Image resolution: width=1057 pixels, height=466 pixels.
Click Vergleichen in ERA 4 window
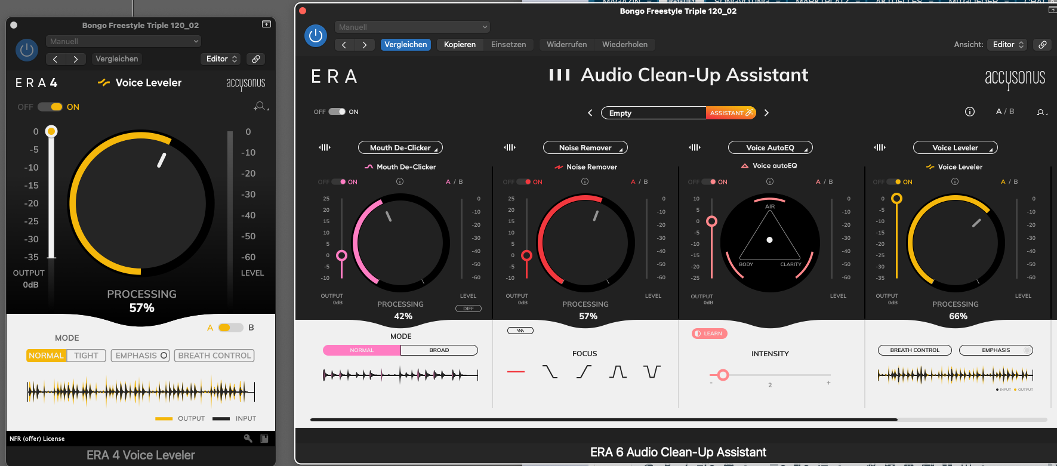(x=116, y=59)
